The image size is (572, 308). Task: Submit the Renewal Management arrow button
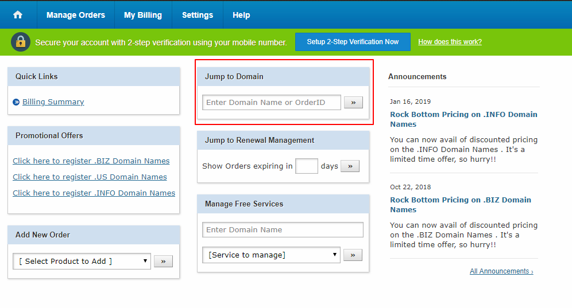click(x=350, y=166)
